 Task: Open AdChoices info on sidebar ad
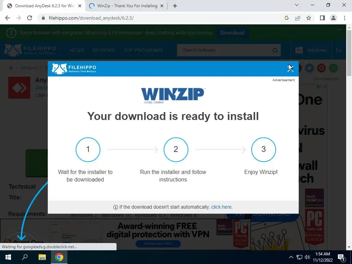[319, 87]
